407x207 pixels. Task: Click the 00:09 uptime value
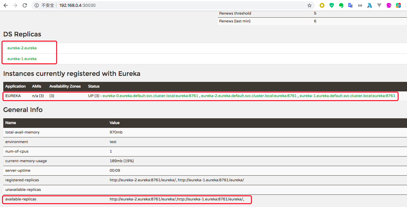[115, 170]
